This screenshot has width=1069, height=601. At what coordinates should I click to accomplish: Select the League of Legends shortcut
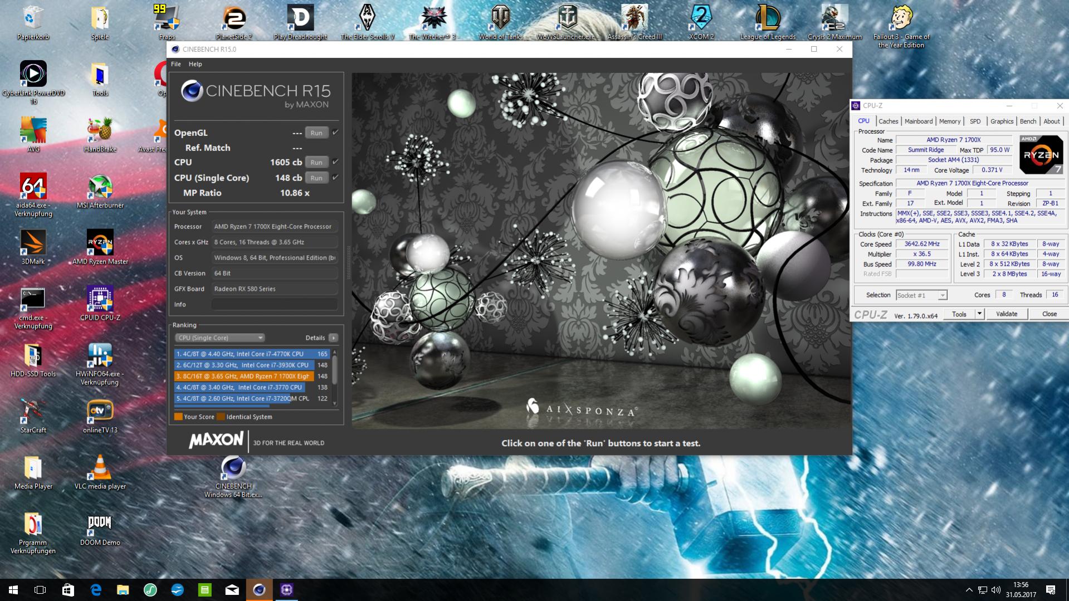click(x=768, y=22)
